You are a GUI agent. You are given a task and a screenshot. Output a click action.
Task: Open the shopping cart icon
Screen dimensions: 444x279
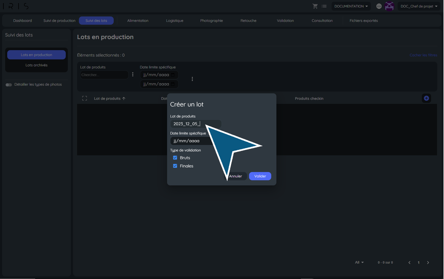[315, 6]
